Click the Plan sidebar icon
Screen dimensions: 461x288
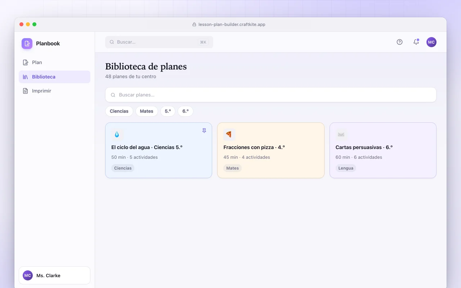26,62
